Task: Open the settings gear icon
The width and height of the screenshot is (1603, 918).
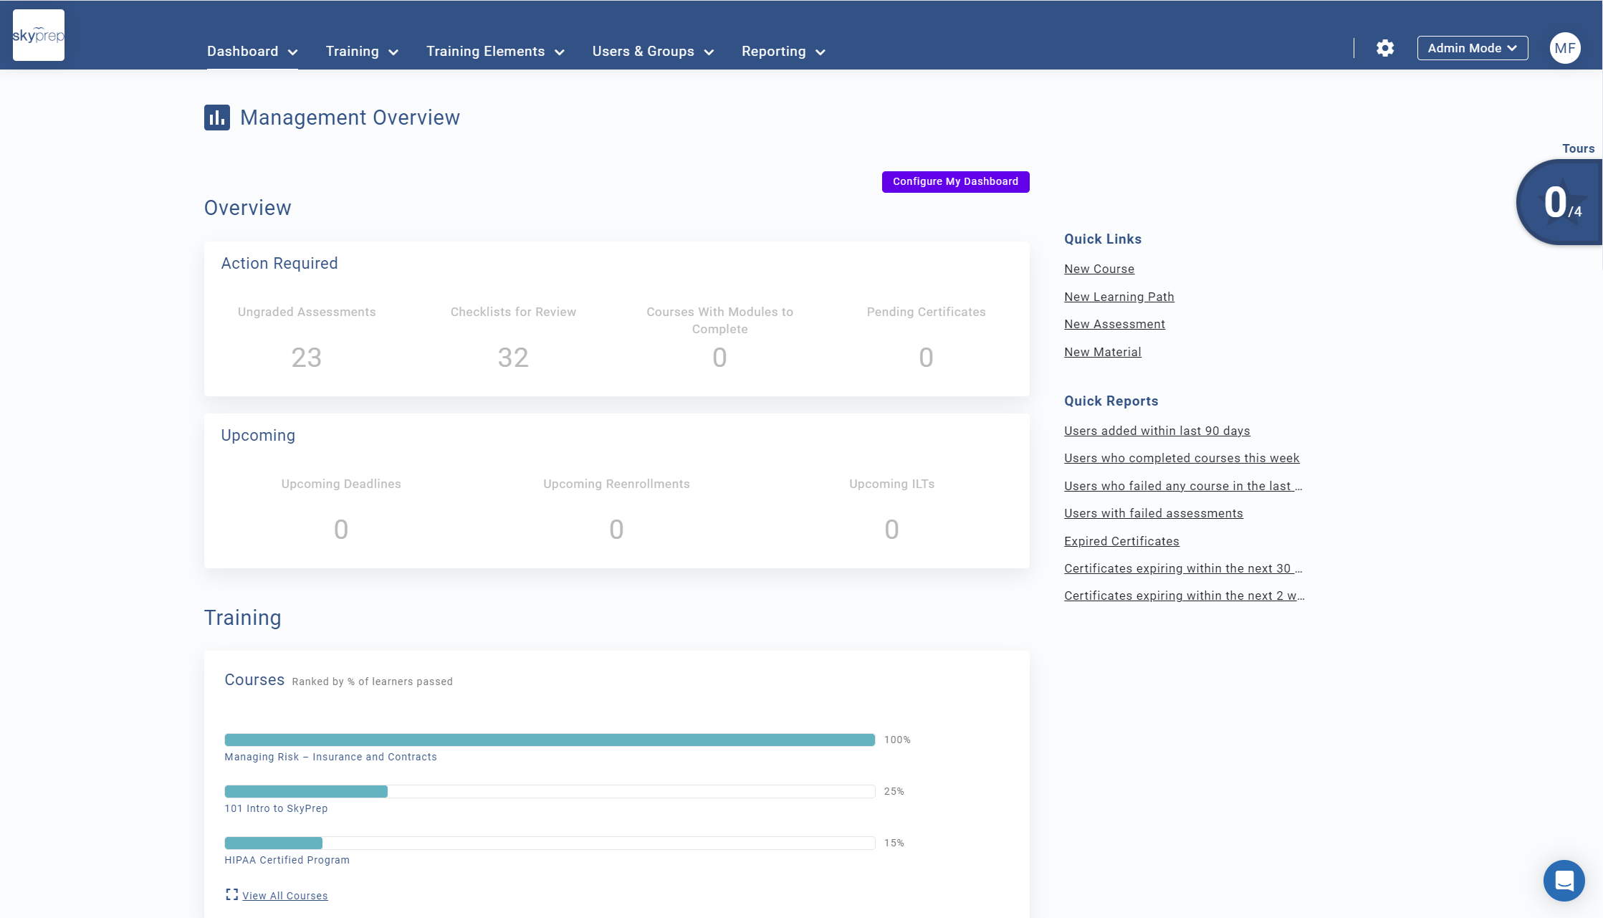Action: (x=1384, y=48)
